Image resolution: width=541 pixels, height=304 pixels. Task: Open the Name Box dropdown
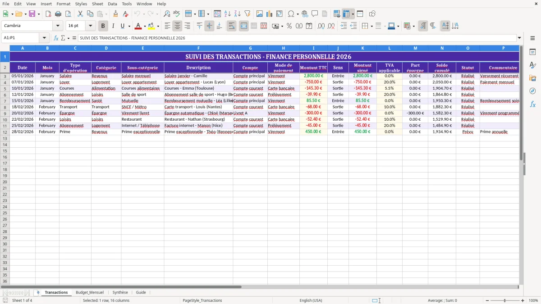click(x=44, y=38)
